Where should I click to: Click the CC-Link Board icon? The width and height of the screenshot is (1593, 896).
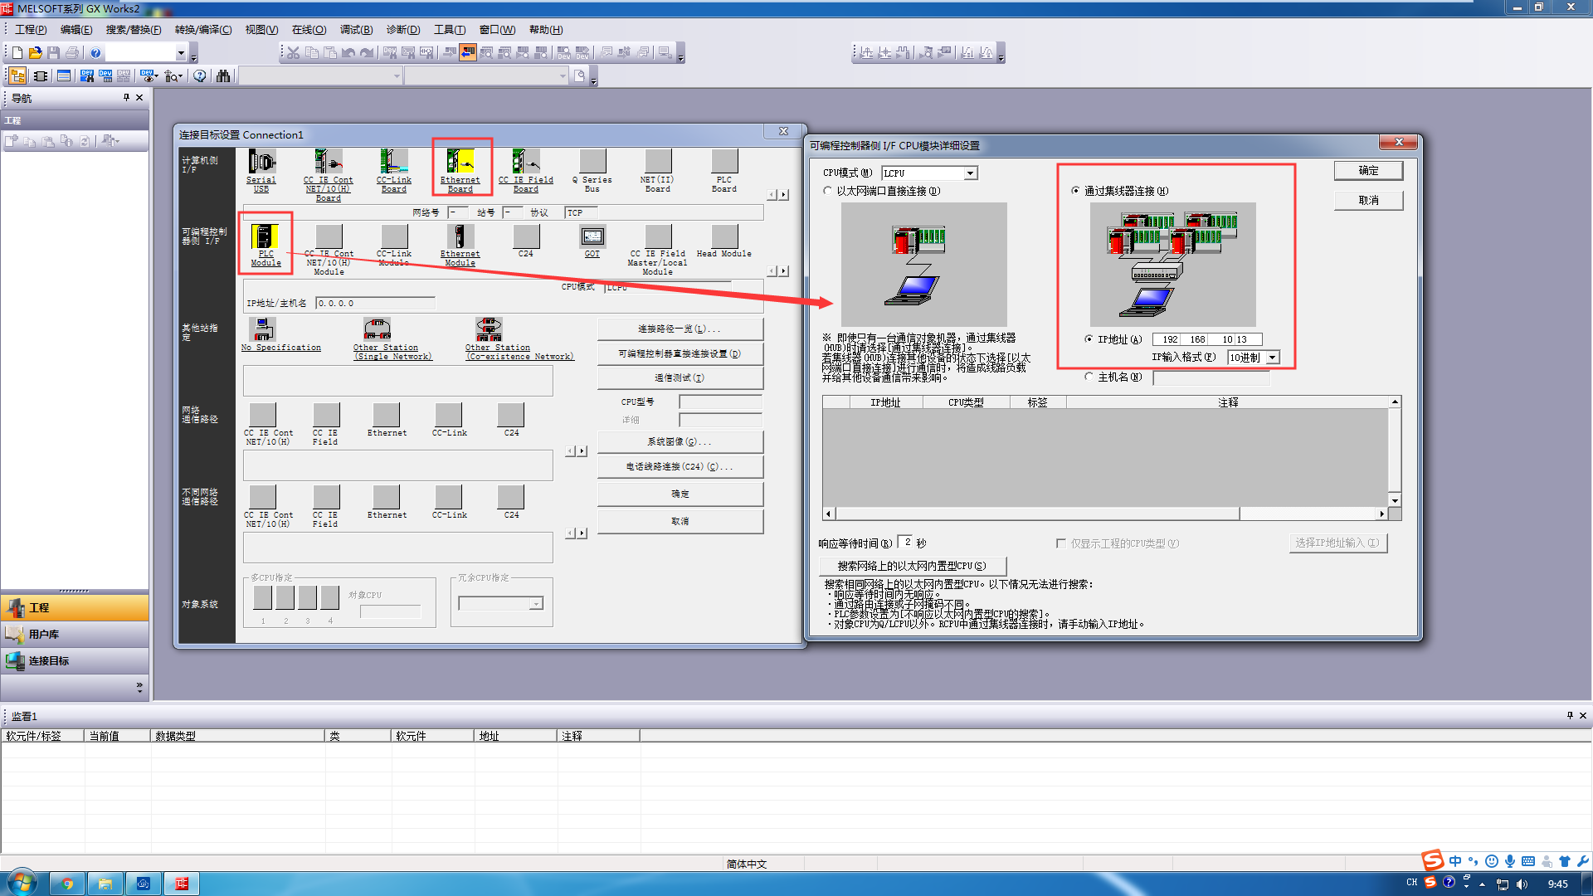pos(394,161)
